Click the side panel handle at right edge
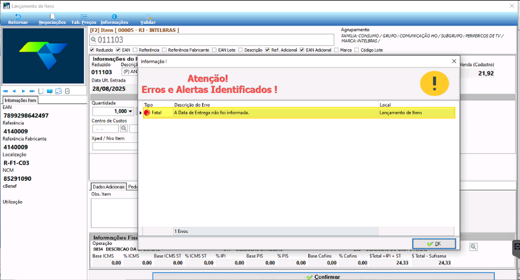Image resolution: width=520 pixels, height=280 pixels. (517, 248)
